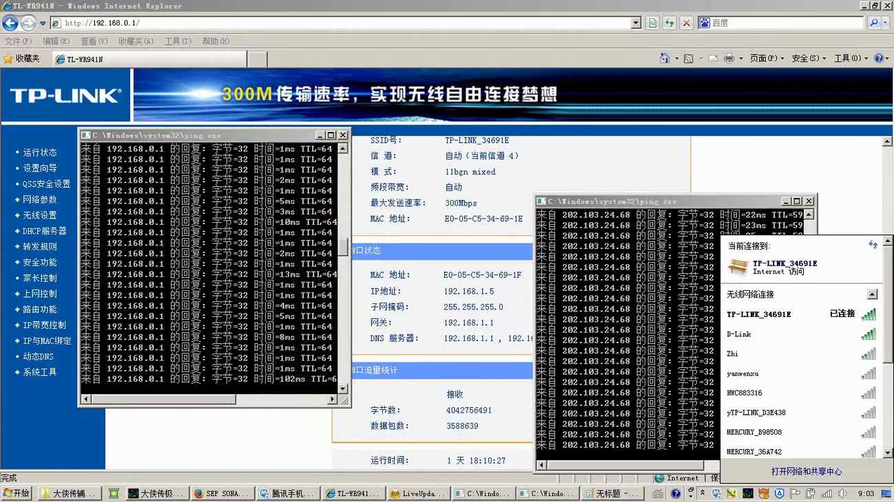Click the refresh icon in wireless network popup
The height and width of the screenshot is (502, 894).
(873, 245)
